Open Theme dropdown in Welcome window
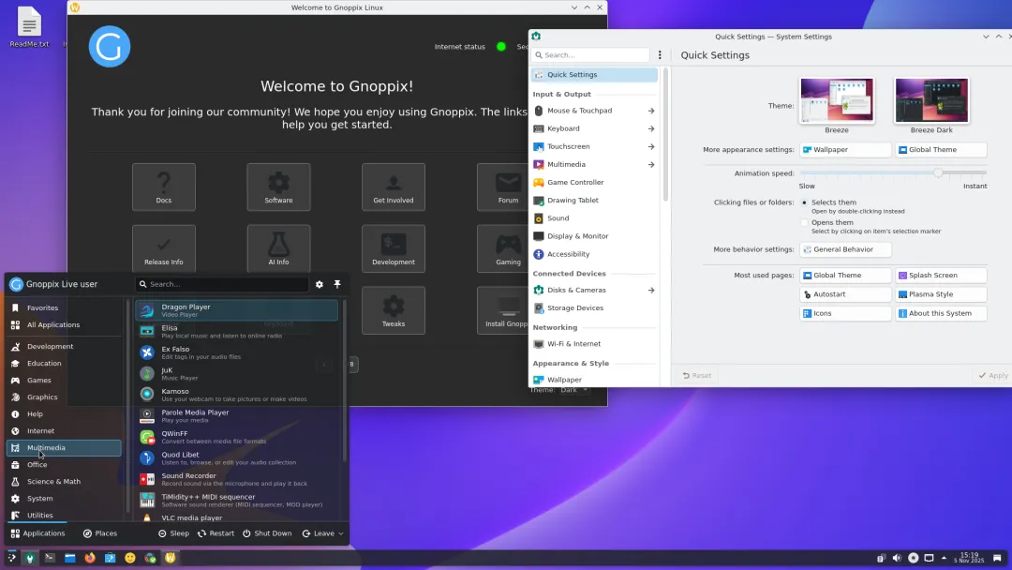Image resolution: width=1012 pixels, height=570 pixels. tap(573, 390)
